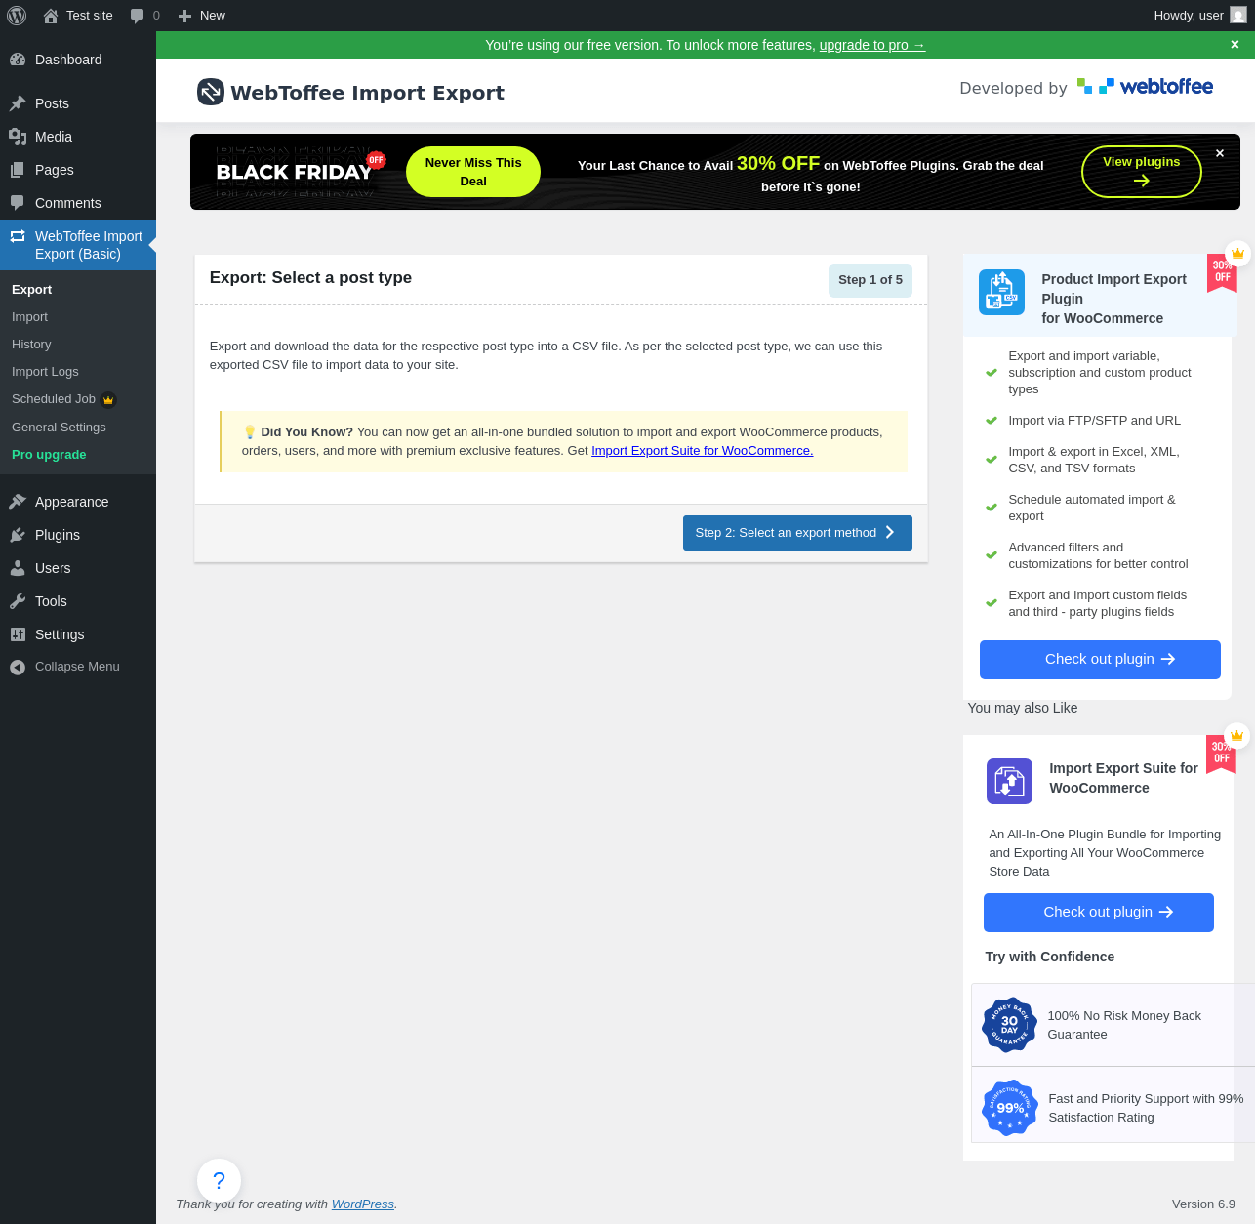Click the Step 1 of 5 indicator

[x=870, y=280]
